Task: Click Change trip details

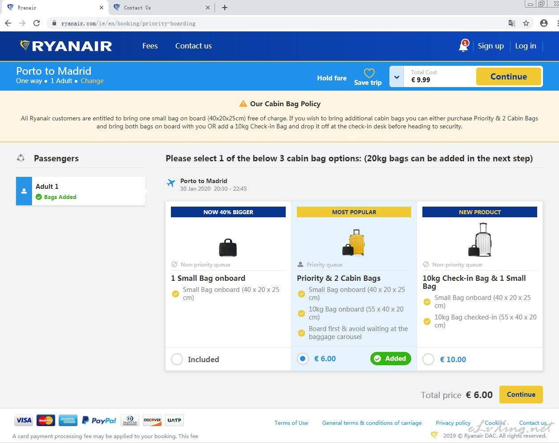Action: click(92, 81)
